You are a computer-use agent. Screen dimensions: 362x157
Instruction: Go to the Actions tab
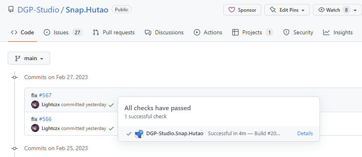208,32
